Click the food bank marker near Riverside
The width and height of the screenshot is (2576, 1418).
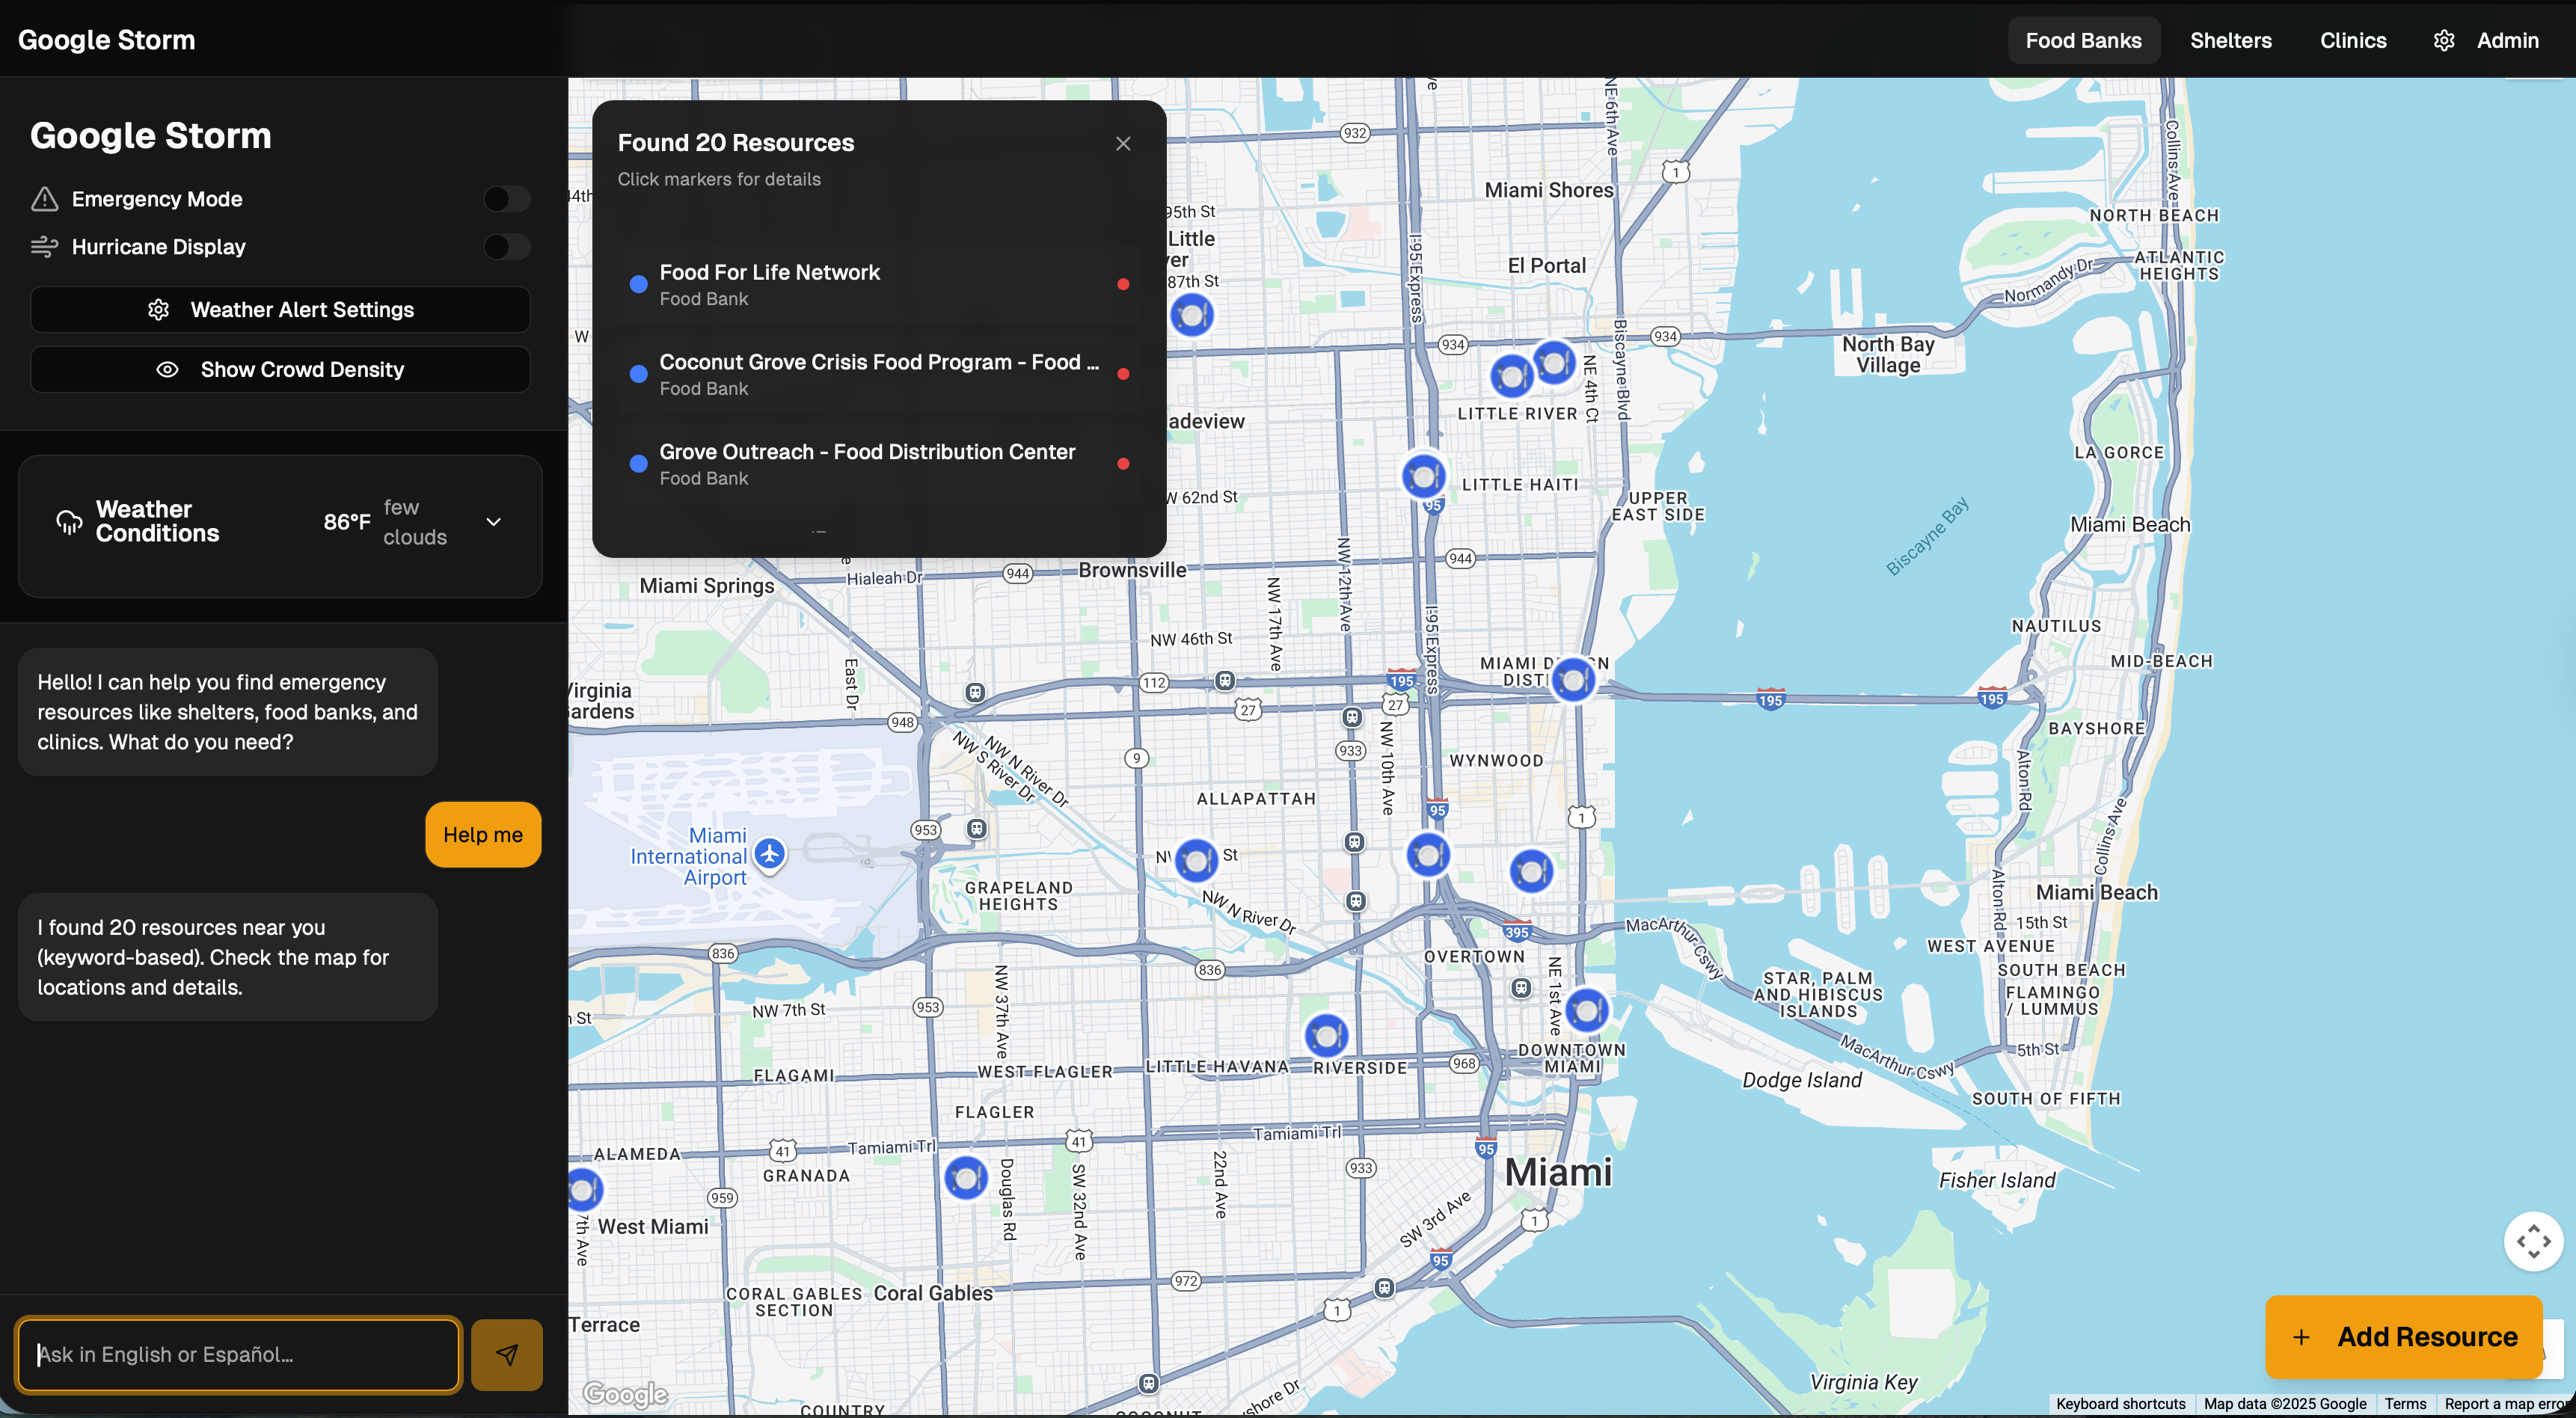(1326, 1035)
